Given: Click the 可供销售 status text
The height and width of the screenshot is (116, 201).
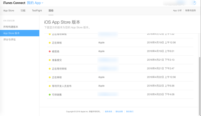Looking at the screenshot, I should coord(57,95).
